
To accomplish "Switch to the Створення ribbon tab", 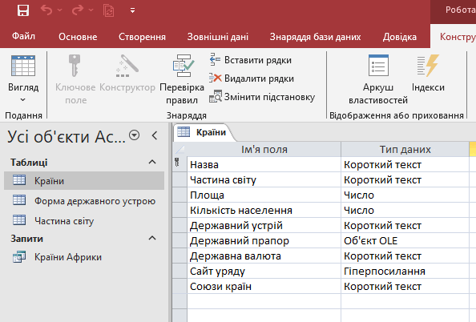I will (x=142, y=37).
